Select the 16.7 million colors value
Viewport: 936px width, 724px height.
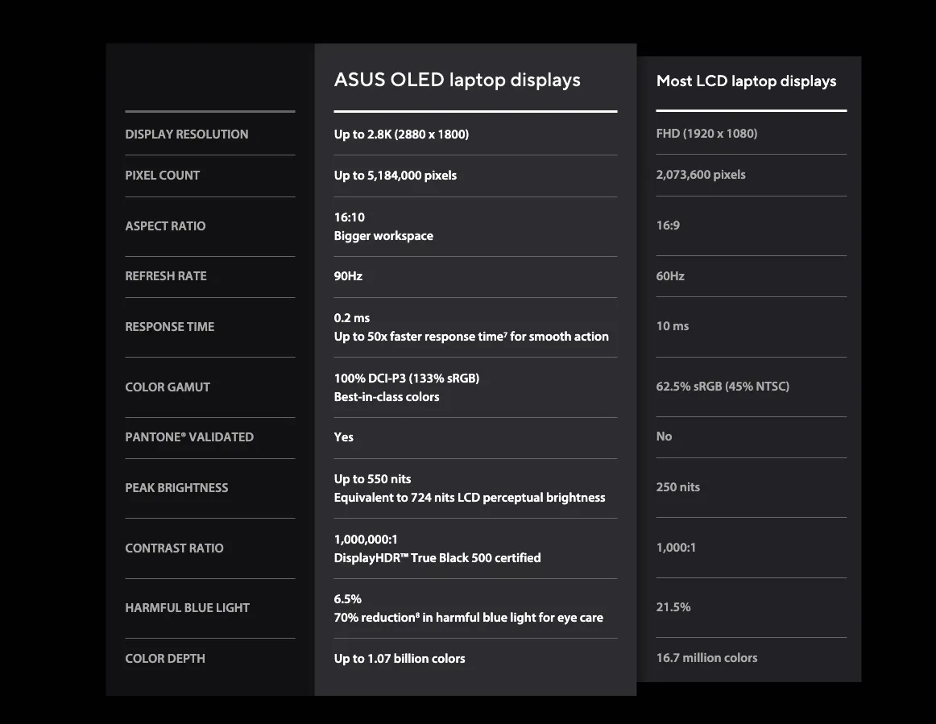(706, 658)
